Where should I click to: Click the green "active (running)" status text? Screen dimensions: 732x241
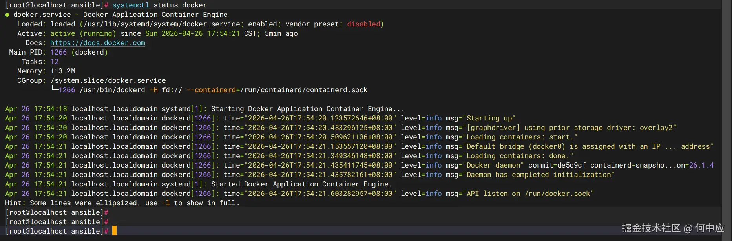click(x=83, y=33)
